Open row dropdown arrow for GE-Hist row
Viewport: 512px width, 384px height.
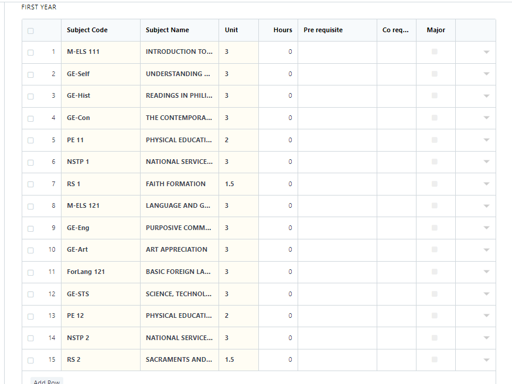click(486, 96)
